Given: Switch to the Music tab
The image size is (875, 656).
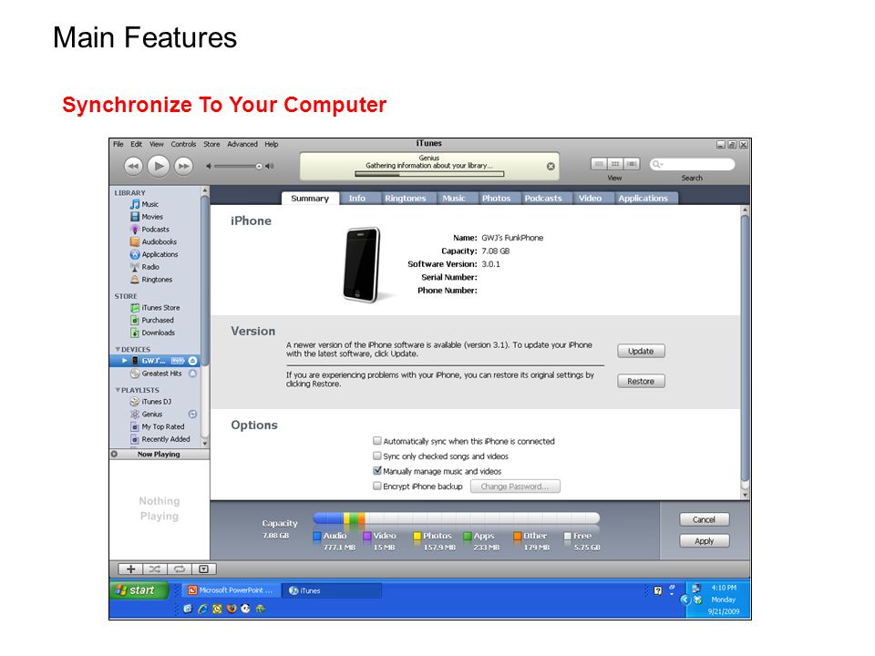Looking at the screenshot, I should click(x=454, y=198).
